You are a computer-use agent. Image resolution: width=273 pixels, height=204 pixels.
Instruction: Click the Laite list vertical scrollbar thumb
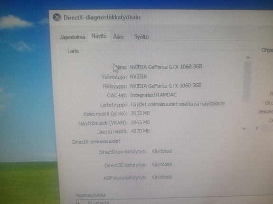(x=246, y=82)
